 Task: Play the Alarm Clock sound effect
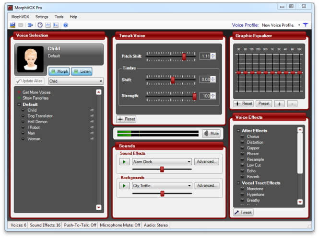[x=124, y=162]
